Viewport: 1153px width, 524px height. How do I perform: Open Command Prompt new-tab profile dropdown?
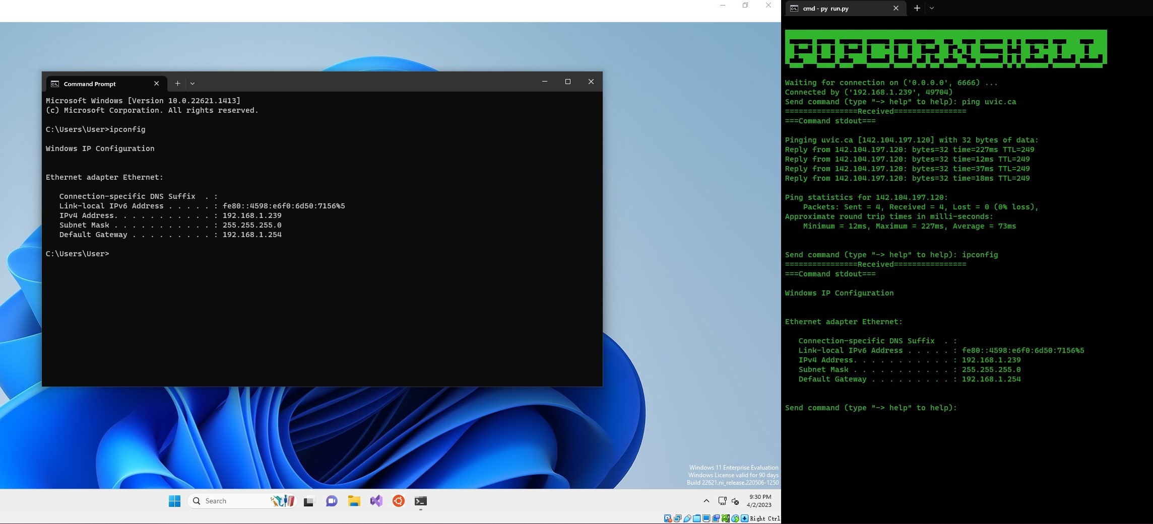coord(193,84)
